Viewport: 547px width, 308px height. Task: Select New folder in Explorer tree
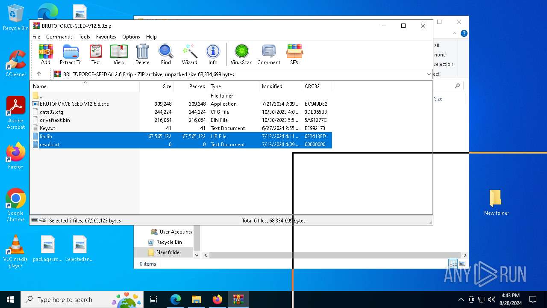tap(165, 252)
